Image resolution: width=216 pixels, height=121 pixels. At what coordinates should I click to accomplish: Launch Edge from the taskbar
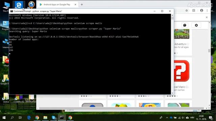click(29, 118)
